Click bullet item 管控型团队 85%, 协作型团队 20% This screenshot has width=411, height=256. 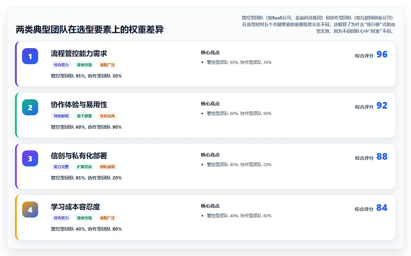239,164
